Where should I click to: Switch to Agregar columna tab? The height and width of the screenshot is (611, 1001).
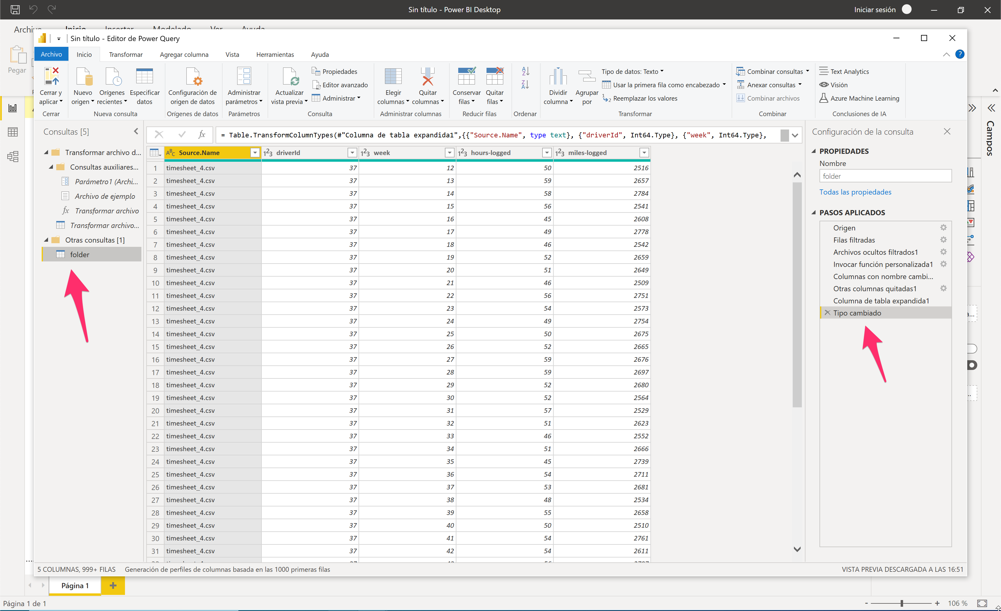click(x=184, y=54)
